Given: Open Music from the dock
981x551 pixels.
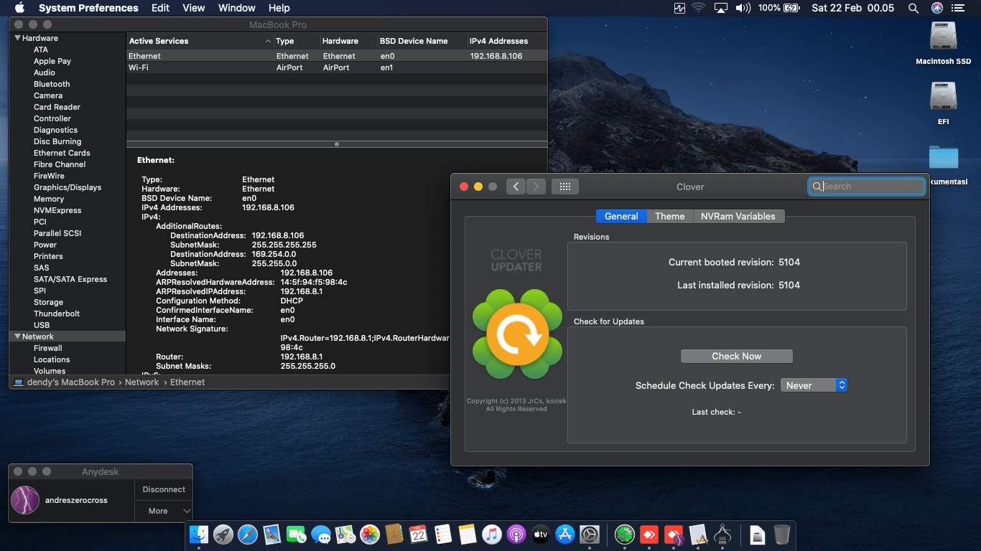Looking at the screenshot, I should click(492, 534).
